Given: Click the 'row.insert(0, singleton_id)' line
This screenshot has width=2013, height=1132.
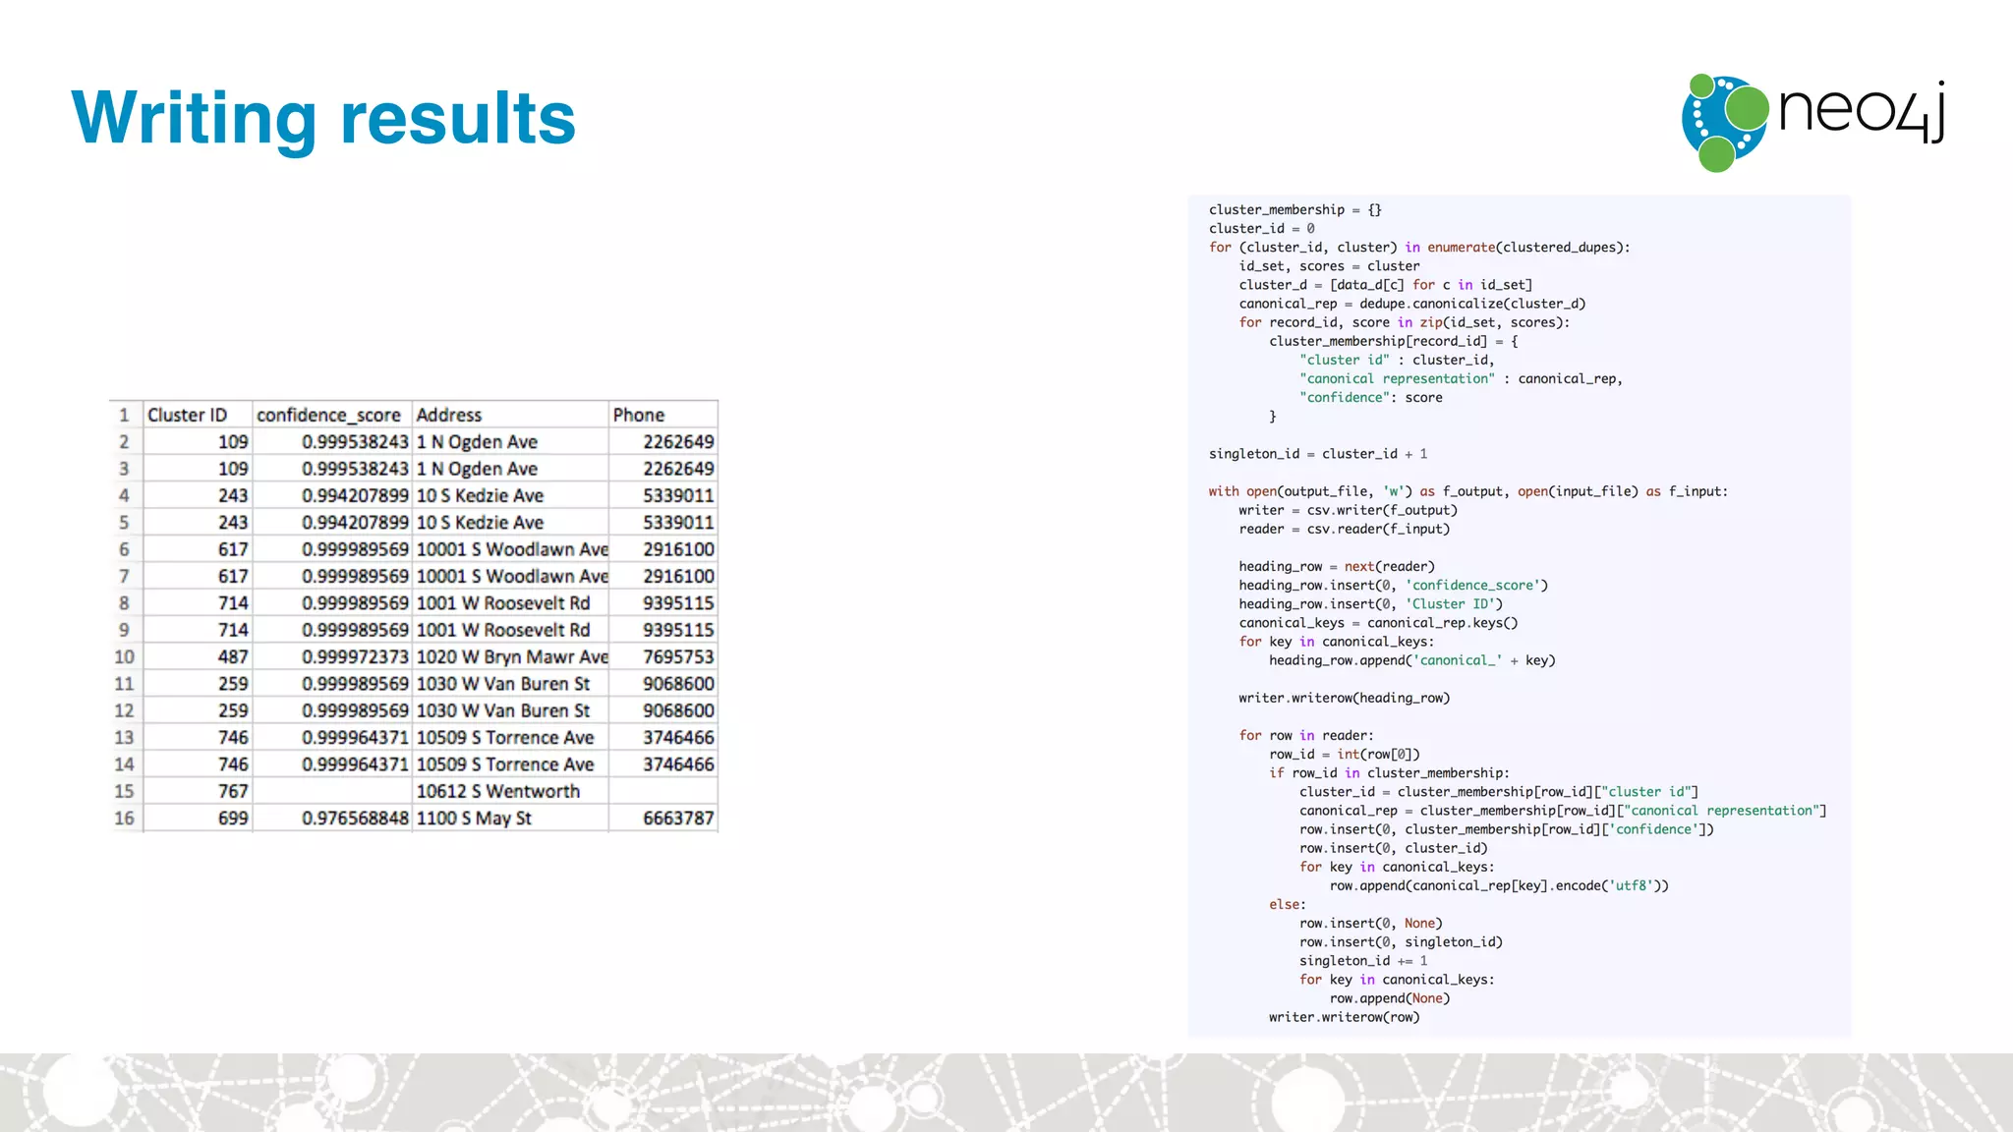Looking at the screenshot, I should point(1402,941).
